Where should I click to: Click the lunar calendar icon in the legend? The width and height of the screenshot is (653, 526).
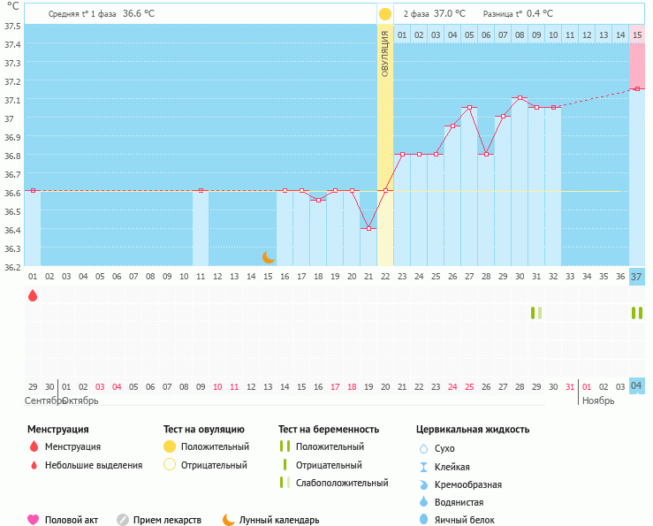pos(228,520)
